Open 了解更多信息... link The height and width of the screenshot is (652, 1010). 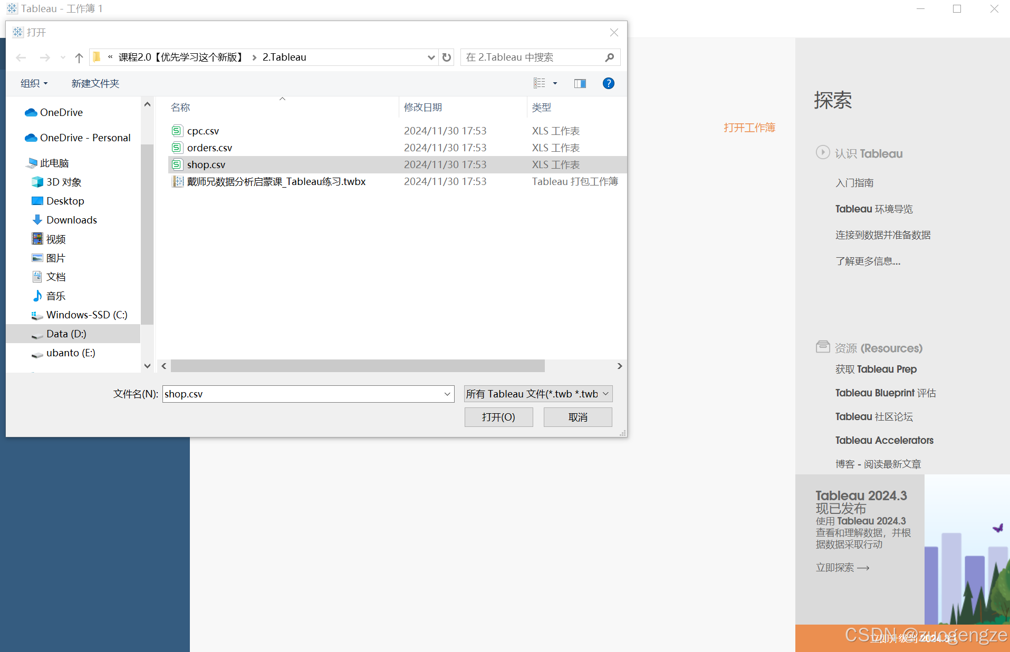click(x=868, y=261)
